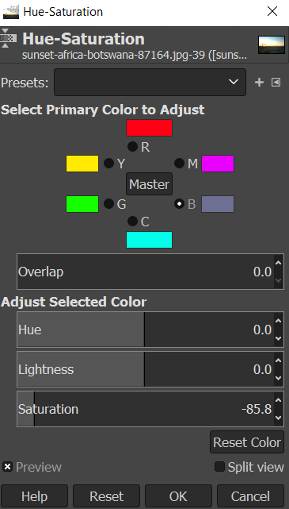
Task: Click the GIMP icon in title bar
Action: [10, 11]
